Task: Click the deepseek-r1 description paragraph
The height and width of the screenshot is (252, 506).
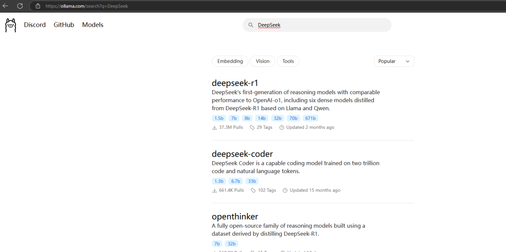Action: pos(296,100)
